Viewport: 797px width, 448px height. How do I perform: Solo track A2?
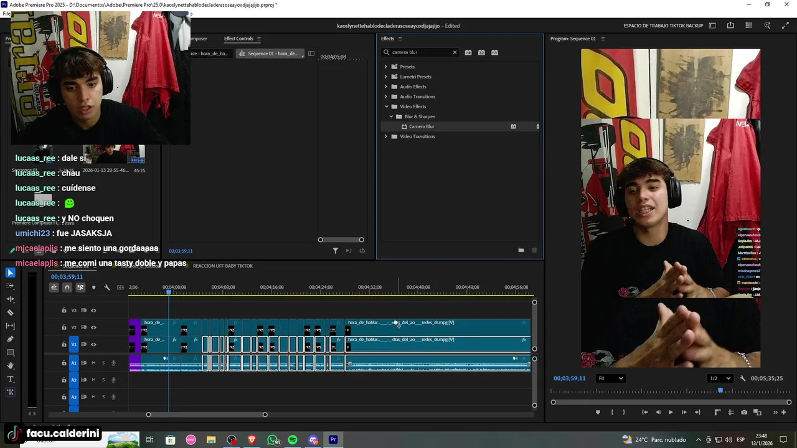[103, 380]
